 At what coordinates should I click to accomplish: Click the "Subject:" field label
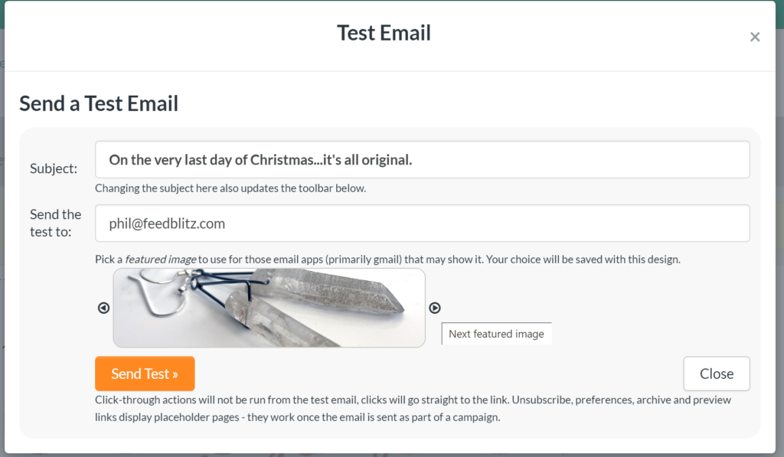54,168
